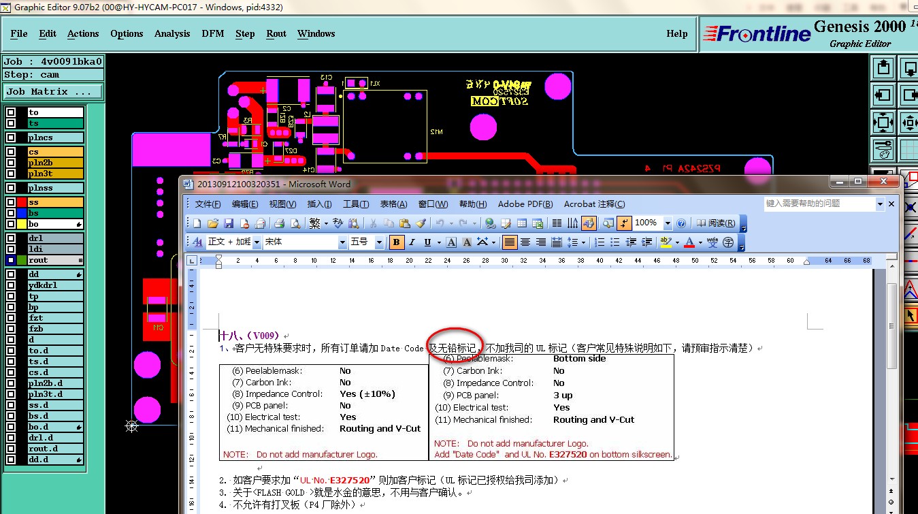The width and height of the screenshot is (918, 514).
Task: Click the Save diskette icon in Word
Action: 228,223
